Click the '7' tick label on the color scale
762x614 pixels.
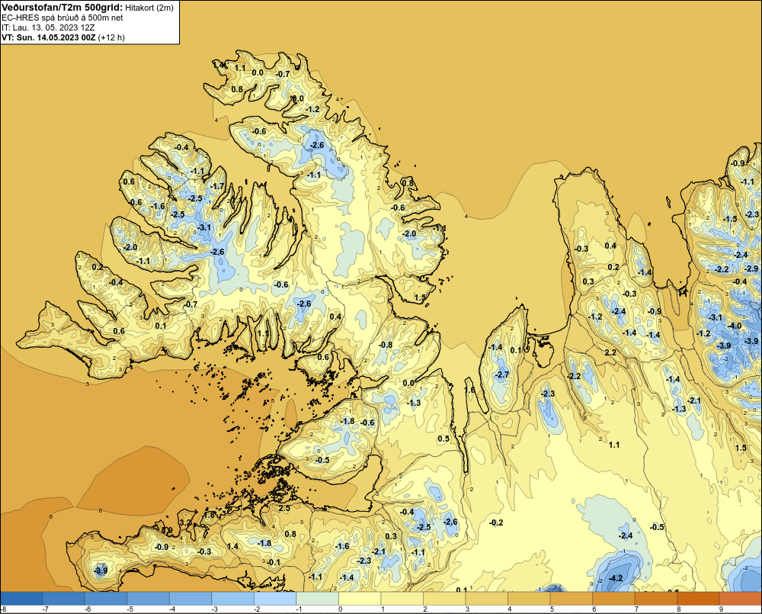point(636,609)
